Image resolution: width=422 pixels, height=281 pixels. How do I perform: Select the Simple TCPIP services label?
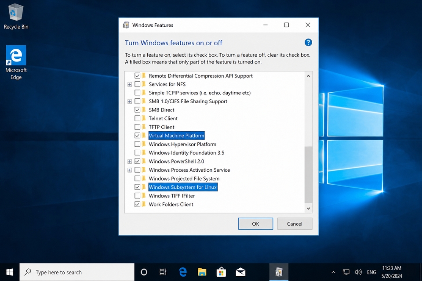click(200, 93)
